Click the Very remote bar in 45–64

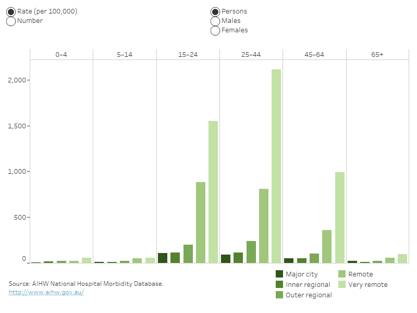[339, 218]
